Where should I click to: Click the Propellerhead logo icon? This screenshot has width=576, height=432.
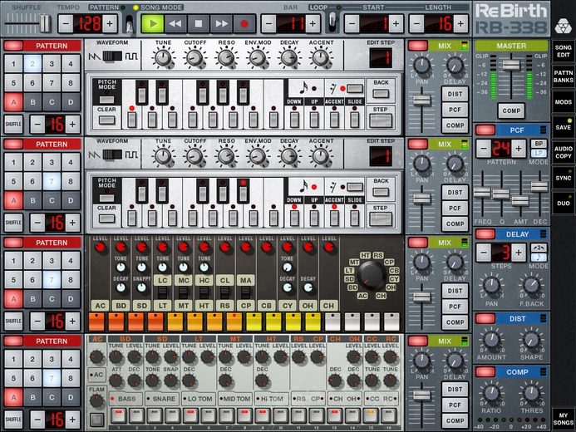pos(562,27)
